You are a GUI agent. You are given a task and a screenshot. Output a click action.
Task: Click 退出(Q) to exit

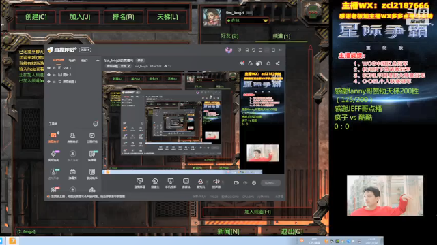[292, 231]
